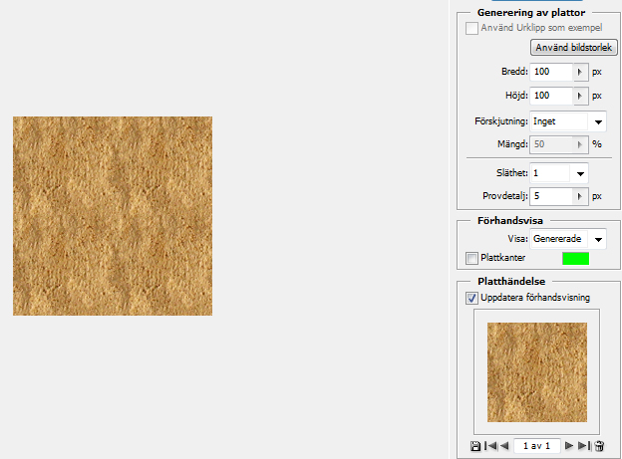Image resolution: width=622 pixels, height=459 pixels.
Task: Click the Mängd value field
Action: (x=552, y=144)
